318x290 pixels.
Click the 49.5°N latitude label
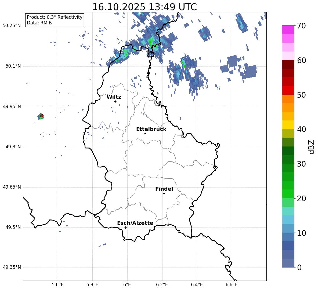[13, 227]
